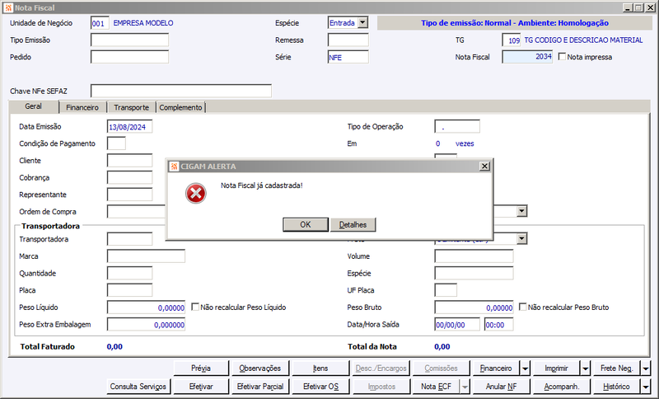This screenshot has width=659, height=399.
Task: Open the Histórico button
Action: coord(617,387)
